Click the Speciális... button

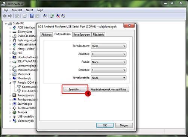pos(75,89)
